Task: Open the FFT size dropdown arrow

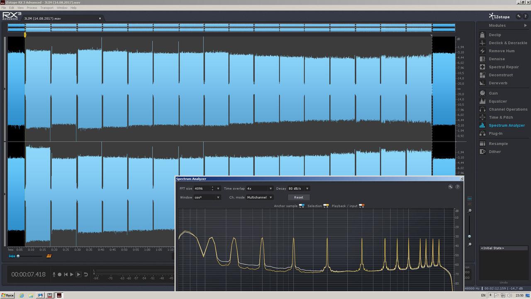Action: tap(218, 189)
